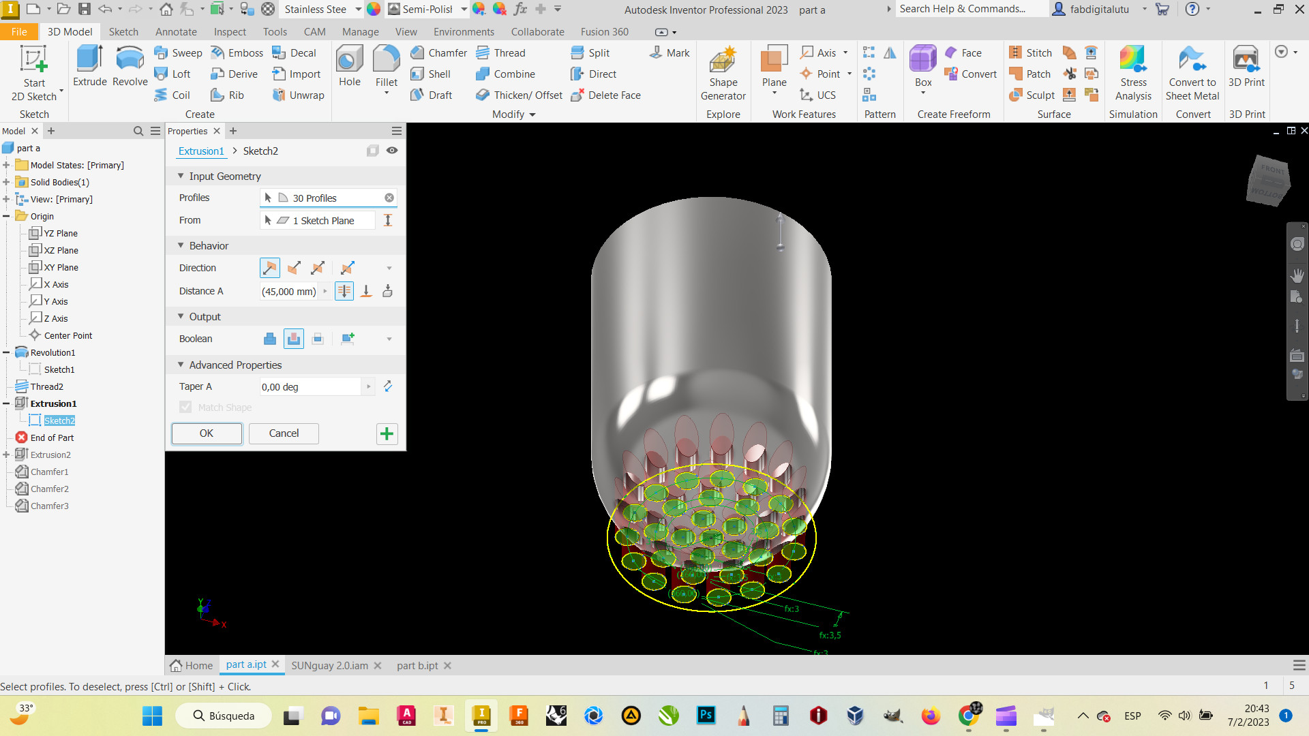Select the Coil tool

click(172, 95)
